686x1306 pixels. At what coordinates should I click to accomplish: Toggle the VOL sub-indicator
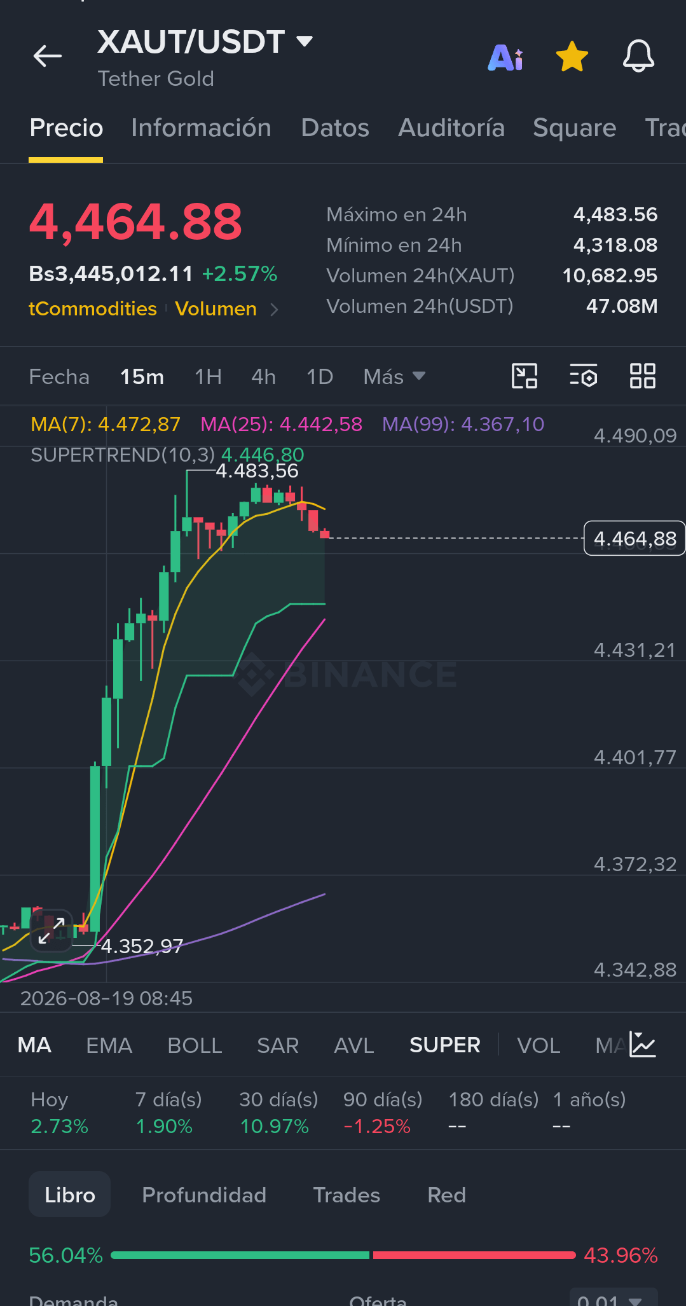(539, 1045)
